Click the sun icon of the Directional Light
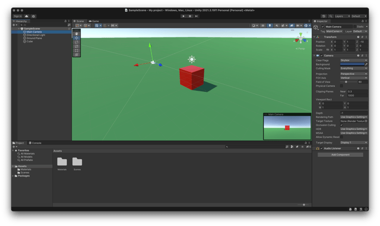Viewport: 380px width, 226px height. point(192,59)
